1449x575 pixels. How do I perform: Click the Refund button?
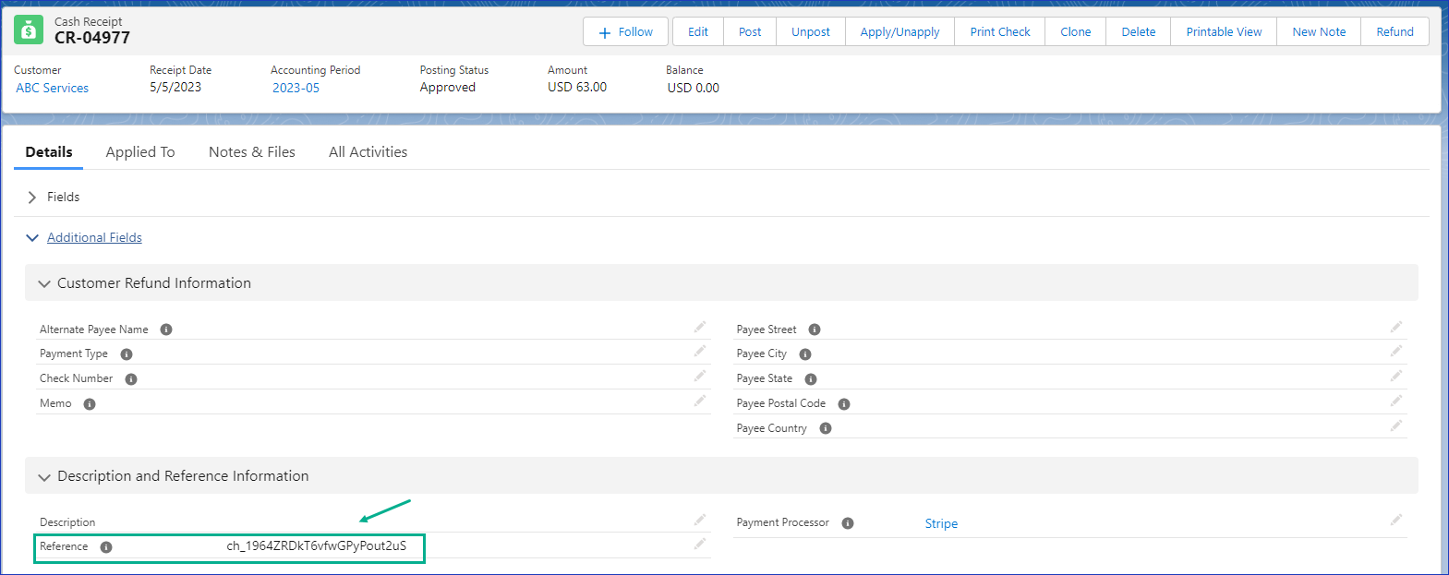[x=1395, y=32]
